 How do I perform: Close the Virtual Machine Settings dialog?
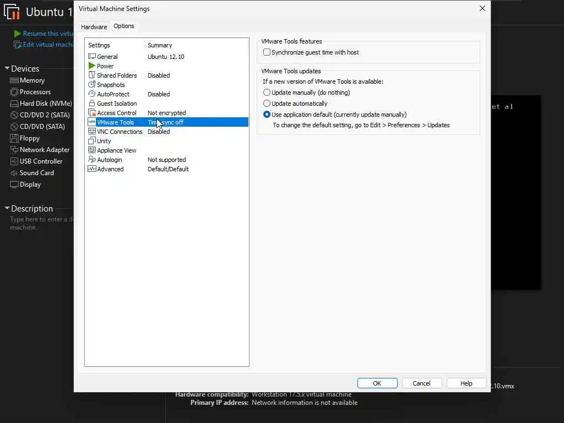coord(482,8)
